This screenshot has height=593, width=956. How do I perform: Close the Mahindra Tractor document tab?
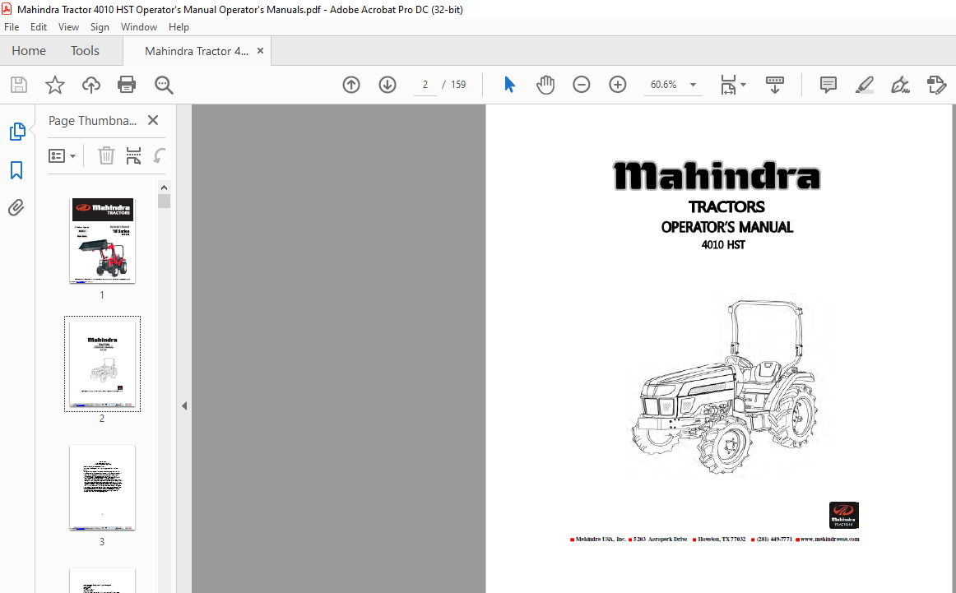(x=260, y=51)
